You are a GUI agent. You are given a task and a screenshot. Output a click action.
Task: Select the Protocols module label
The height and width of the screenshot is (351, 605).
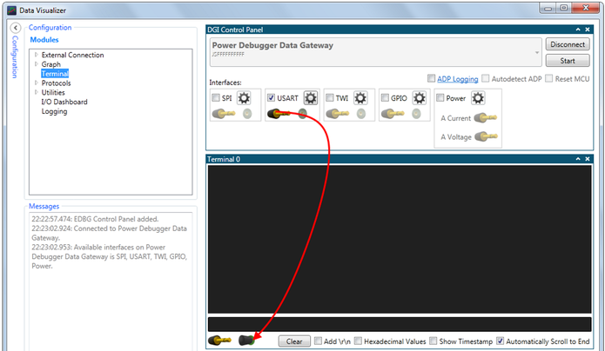pyautogui.click(x=57, y=83)
